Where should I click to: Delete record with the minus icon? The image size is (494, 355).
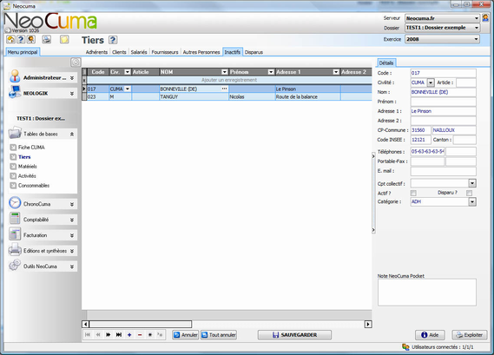140,334
